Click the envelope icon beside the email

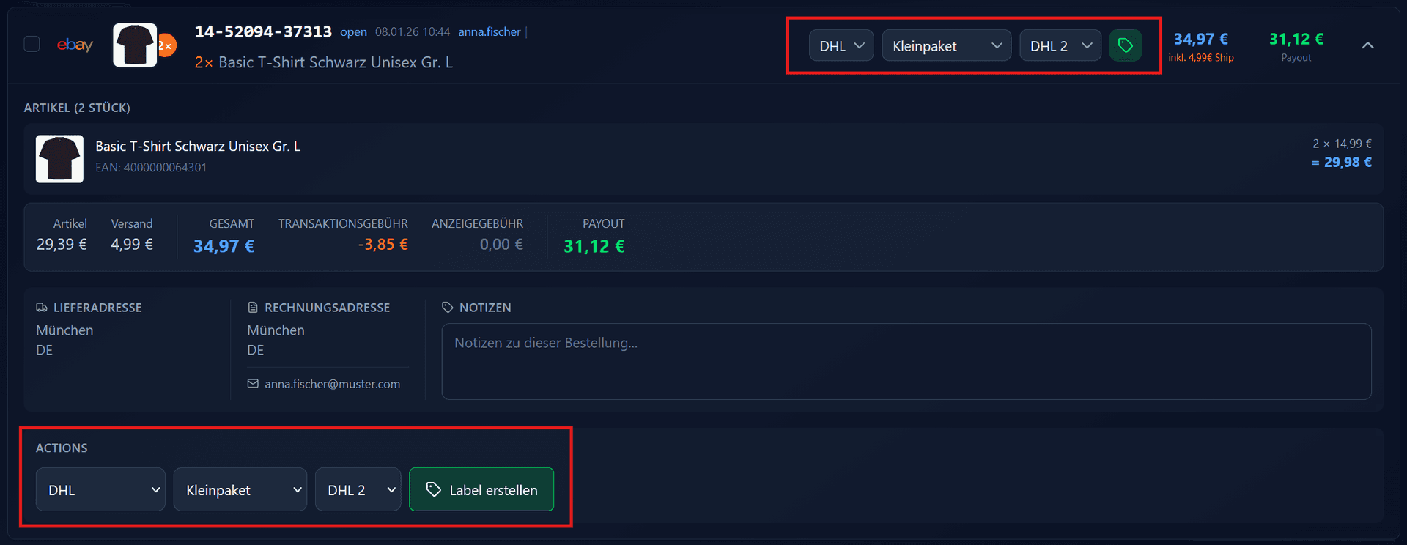(253, 384)
